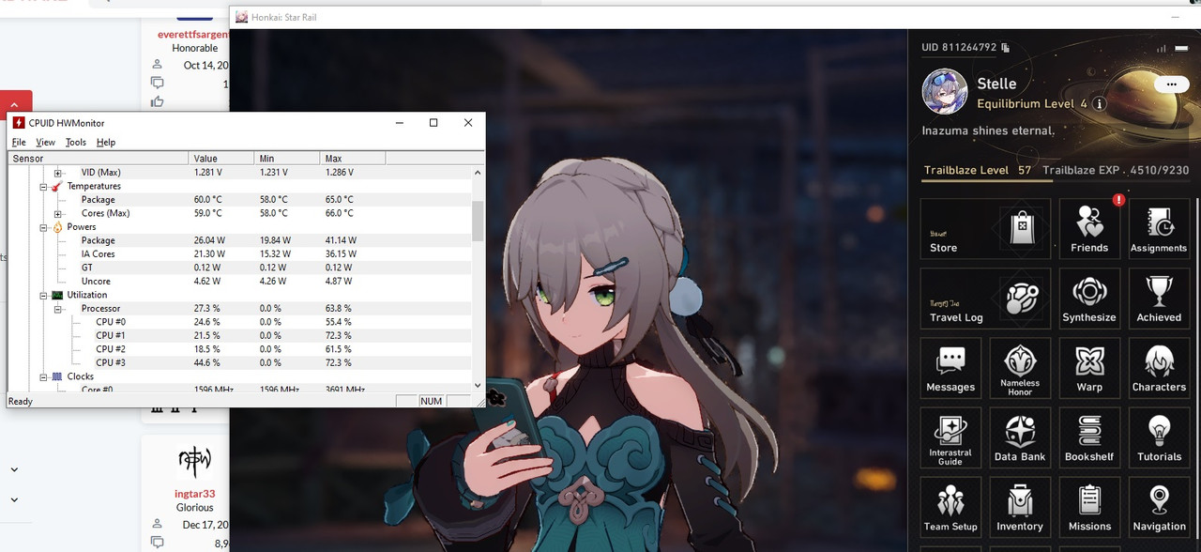Open the Missions menu

1089,507
